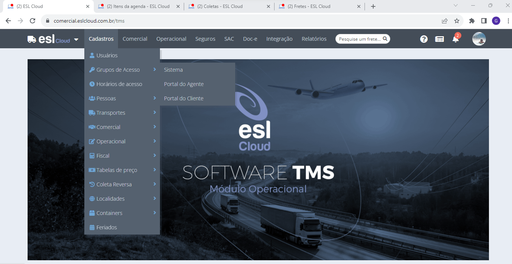Viewport: 512px width, 264px height.
Task: Open the new tab plus button
Action: (x=373, y=6)
